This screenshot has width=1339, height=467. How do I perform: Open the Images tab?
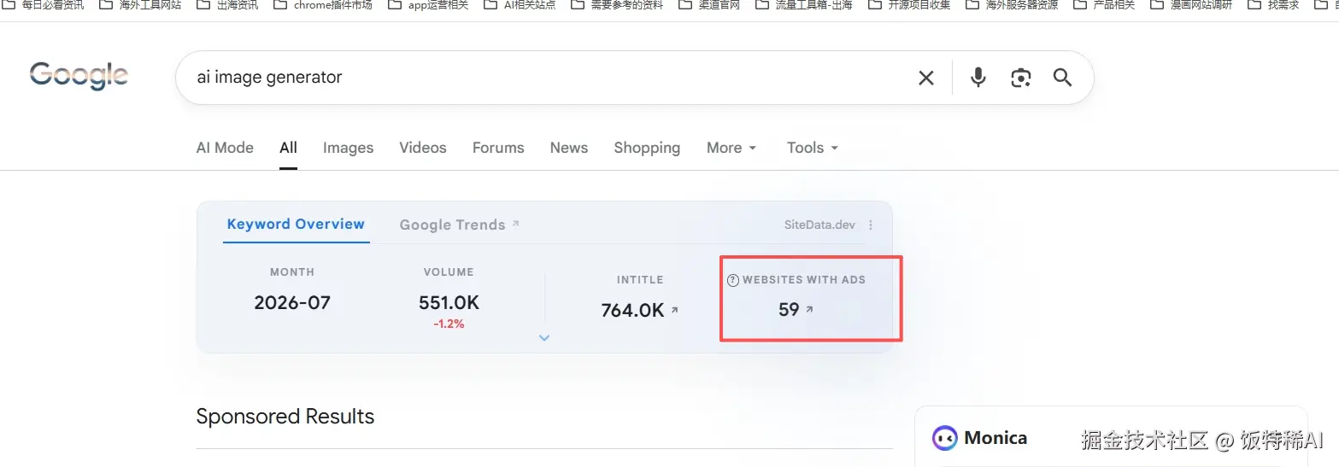348,148
